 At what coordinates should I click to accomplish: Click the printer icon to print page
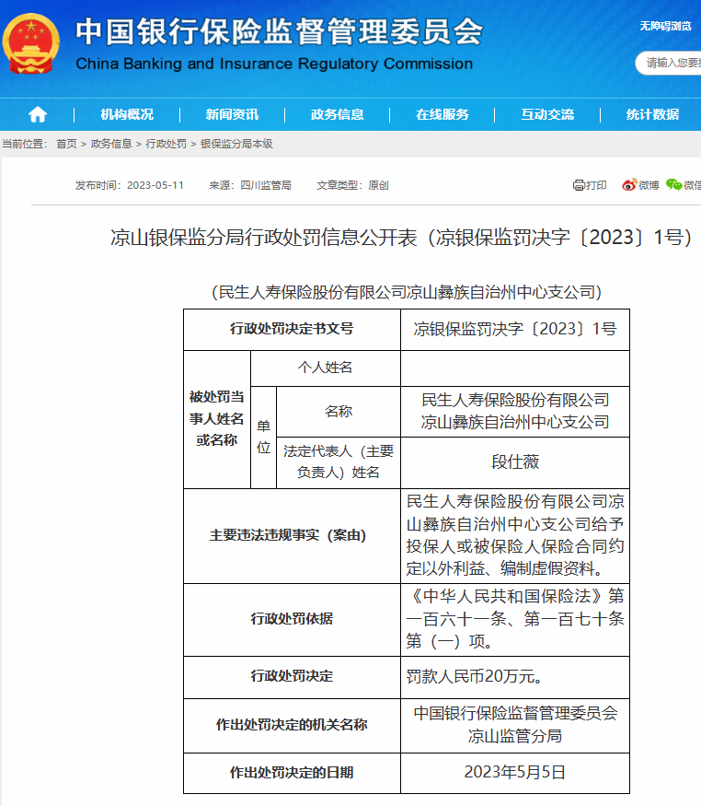579,185
